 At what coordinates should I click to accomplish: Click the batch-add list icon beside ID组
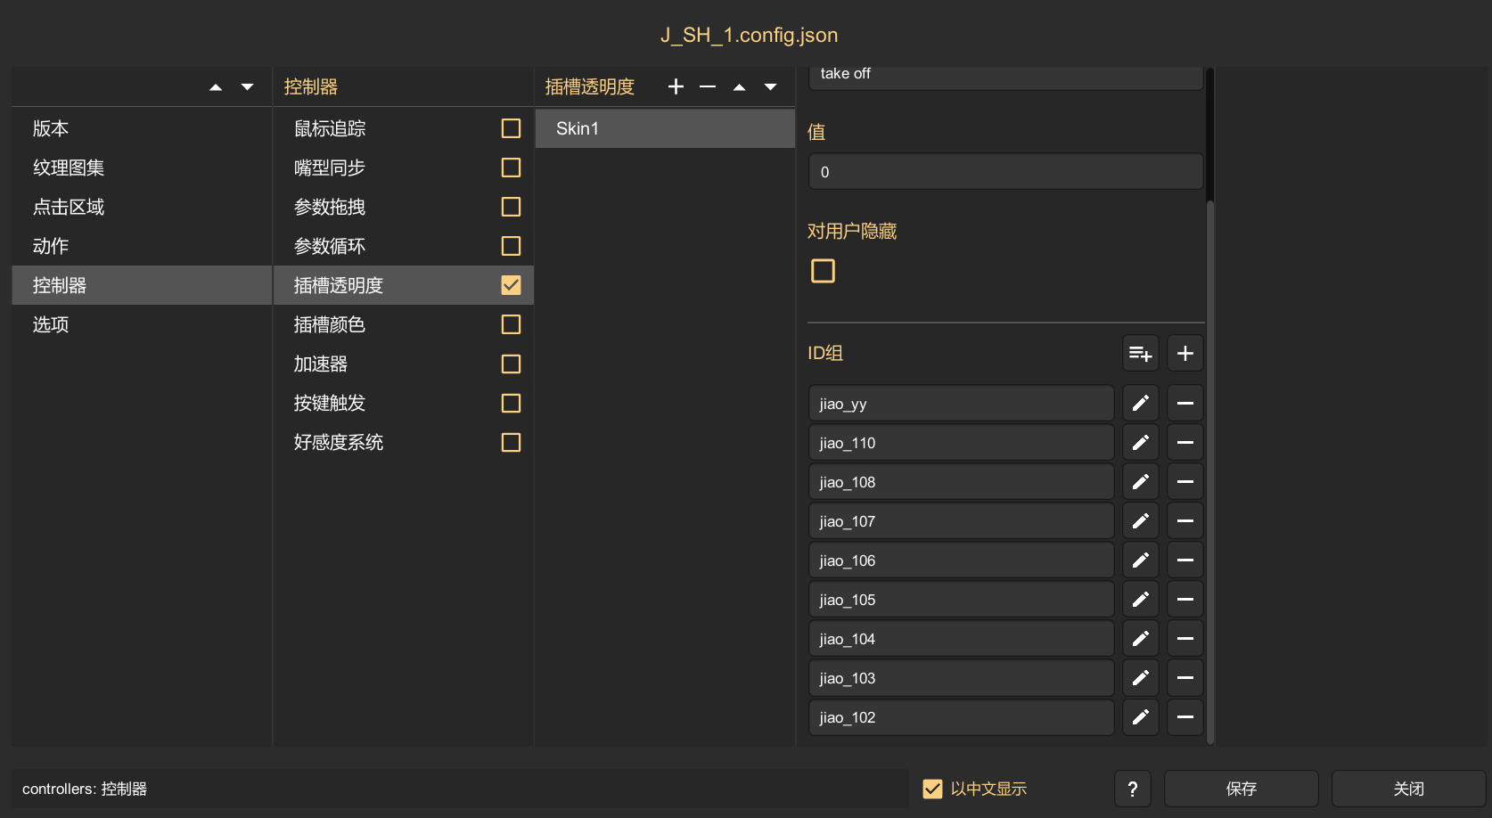[x=1141, y=354]
